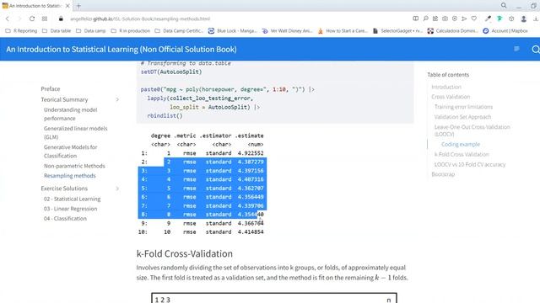Toggle the sidebar menu icon in the blue header
This screenshot has height=303, width=540.
(516, 49)
